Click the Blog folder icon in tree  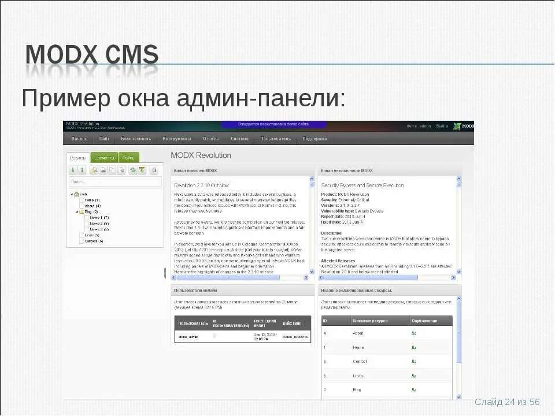tap(82, 211)
